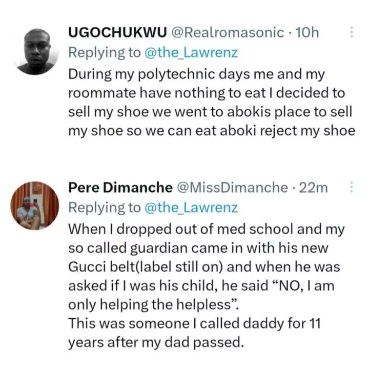Click the line mentioning "Gucci belt(label still on)"
The width and height of the screenshot is (369, 369).
pyautogui.click(x=204, y=267)
